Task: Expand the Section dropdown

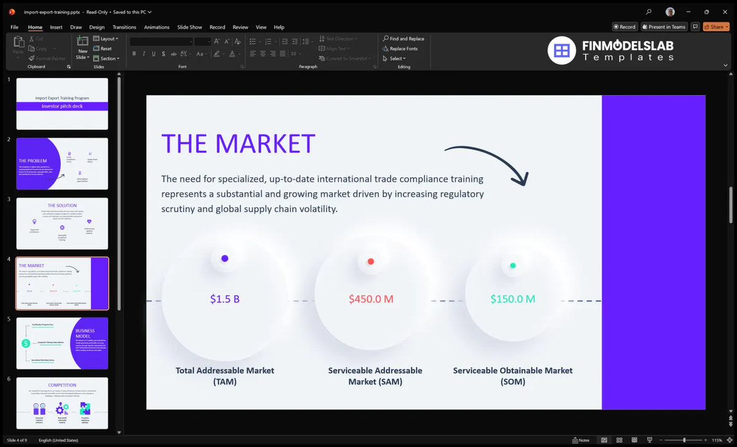Action: tap(106, 58)
